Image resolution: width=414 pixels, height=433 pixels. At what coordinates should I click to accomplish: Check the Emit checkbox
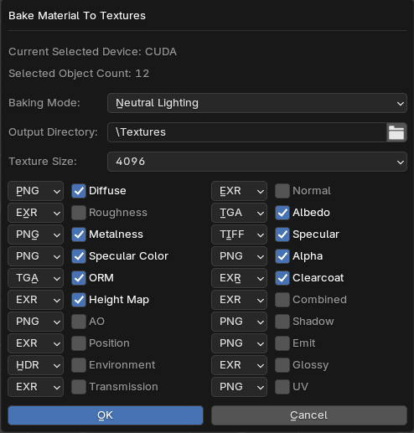(282, 343)
